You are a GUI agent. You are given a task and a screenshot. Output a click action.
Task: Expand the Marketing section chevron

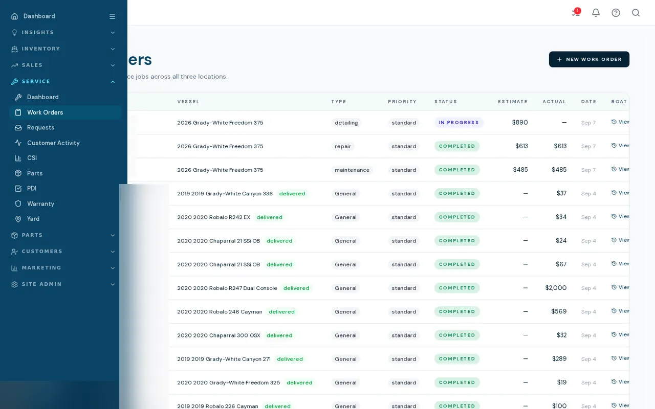point(113,268)
